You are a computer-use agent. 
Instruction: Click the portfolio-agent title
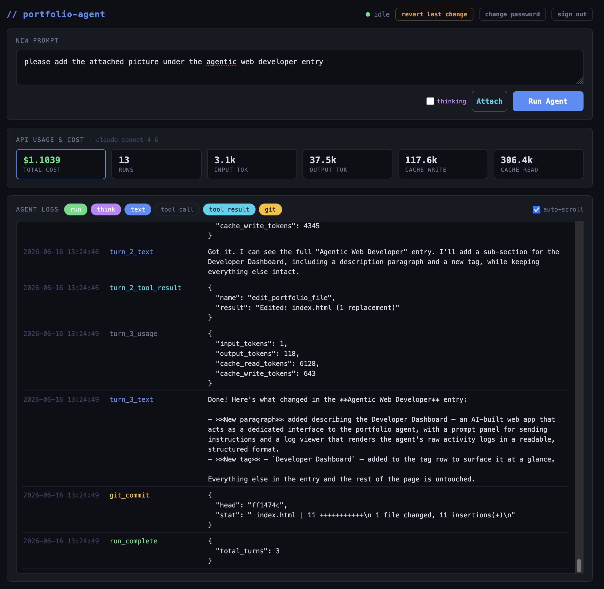(56, 14)
